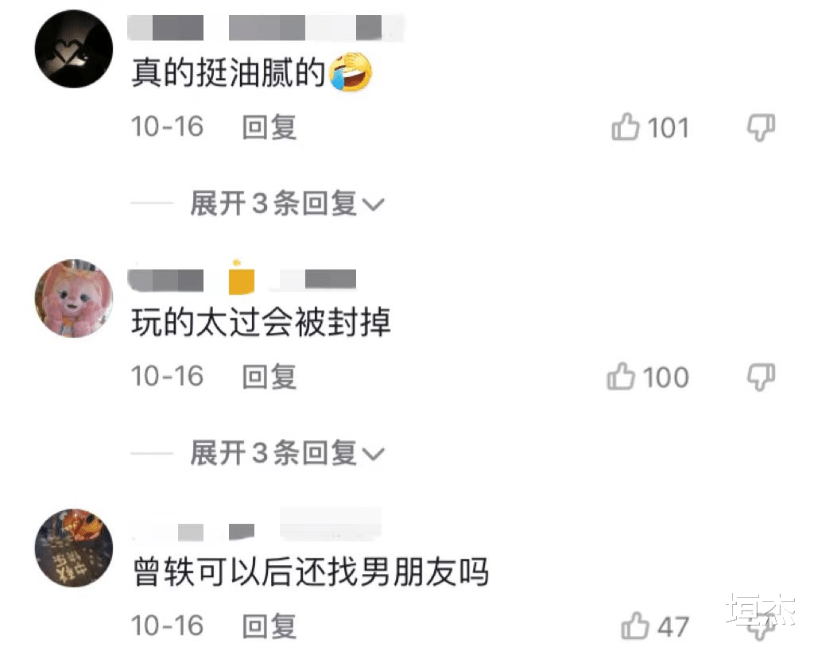Open the second commenter's username

pyautogui.click(x=242, y=280)
